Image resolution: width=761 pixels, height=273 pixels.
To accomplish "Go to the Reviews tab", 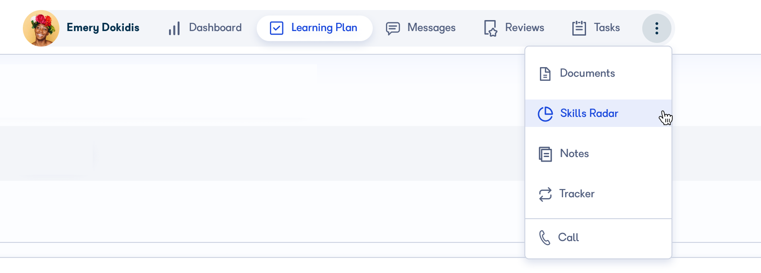I will 514,28.
